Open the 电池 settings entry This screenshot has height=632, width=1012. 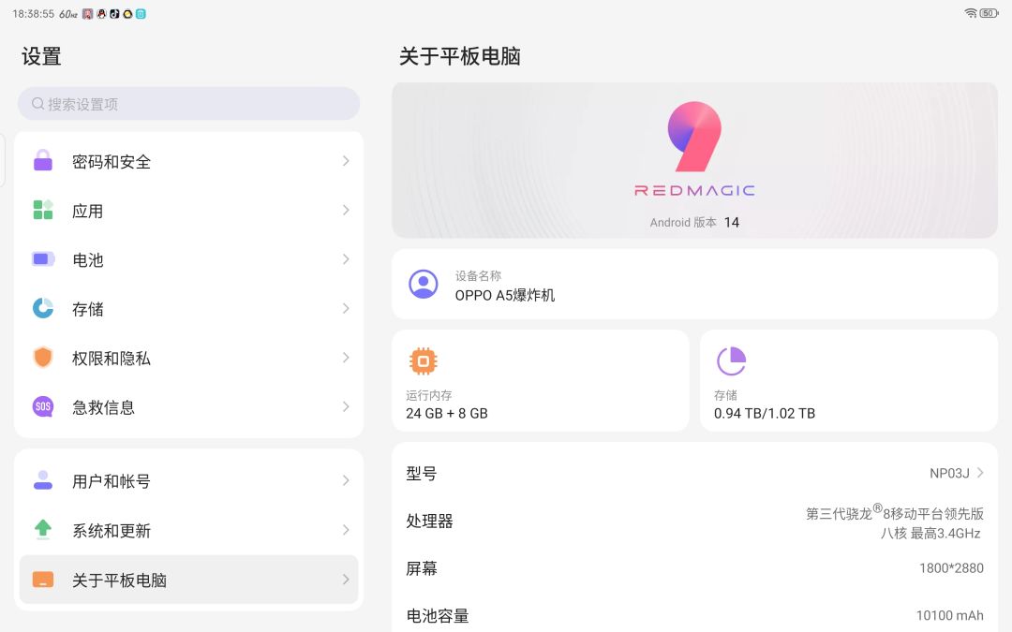188,259
